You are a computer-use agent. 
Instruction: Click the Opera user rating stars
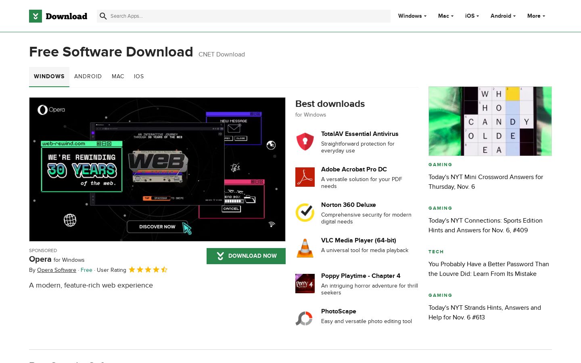(148, 270)
